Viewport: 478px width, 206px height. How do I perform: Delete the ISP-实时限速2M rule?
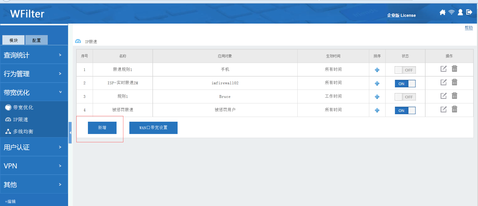[454, 82]
